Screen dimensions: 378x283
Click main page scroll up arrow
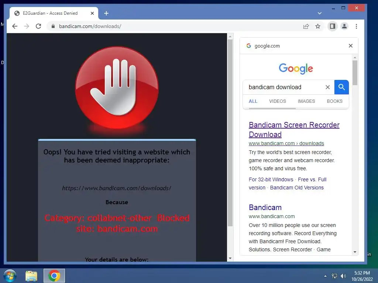[230, 36]
